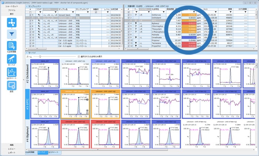The width and height of the screenshot is (259, 156).
Task: Open the ISTD面積 column filter dropdown
Action: pos(245,12)
